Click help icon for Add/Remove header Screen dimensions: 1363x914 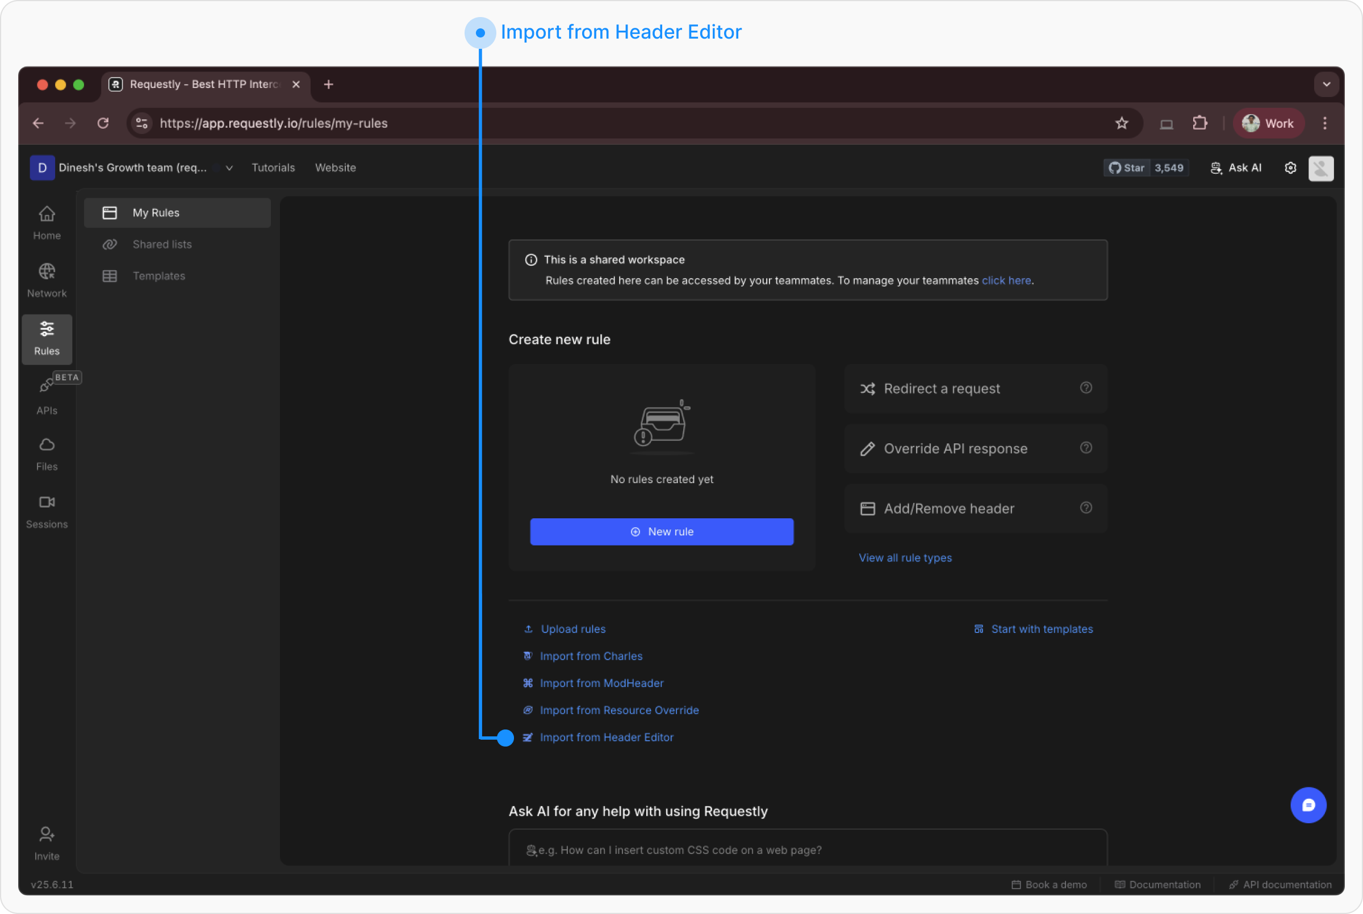coord(1085,508)
